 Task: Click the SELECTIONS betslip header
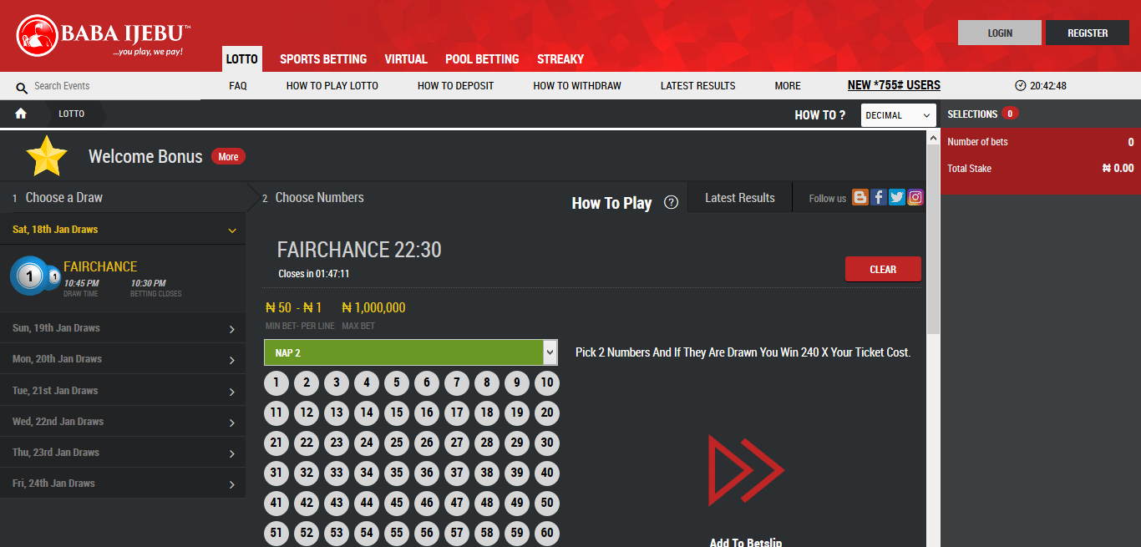tap(972, 114)
